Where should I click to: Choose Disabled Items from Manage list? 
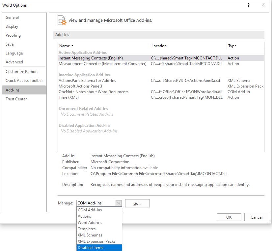(99, 247)
